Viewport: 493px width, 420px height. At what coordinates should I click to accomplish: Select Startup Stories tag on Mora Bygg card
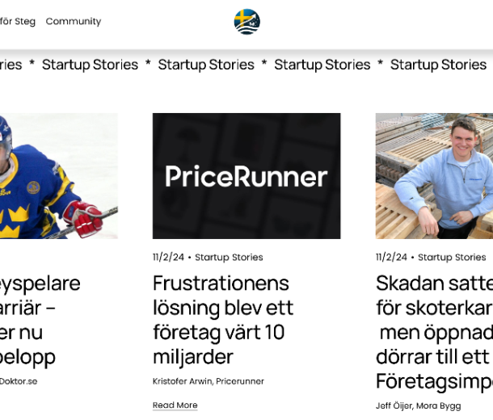click(x=452, y=258)
